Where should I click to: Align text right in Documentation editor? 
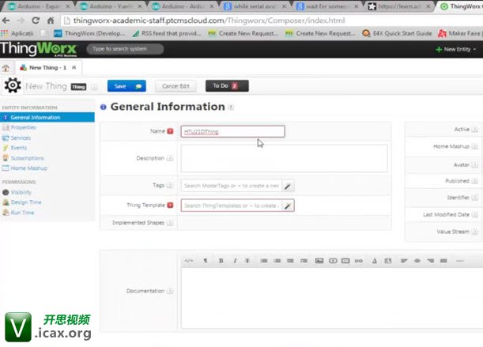[430, 261]
